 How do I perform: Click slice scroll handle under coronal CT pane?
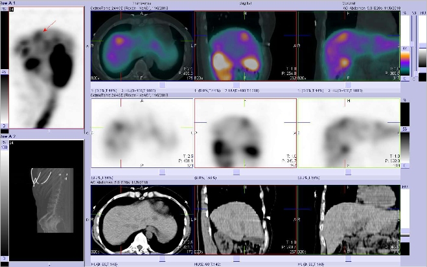point(349,259)
